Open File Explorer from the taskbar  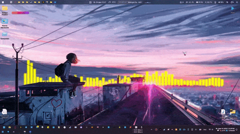[10, 127]
